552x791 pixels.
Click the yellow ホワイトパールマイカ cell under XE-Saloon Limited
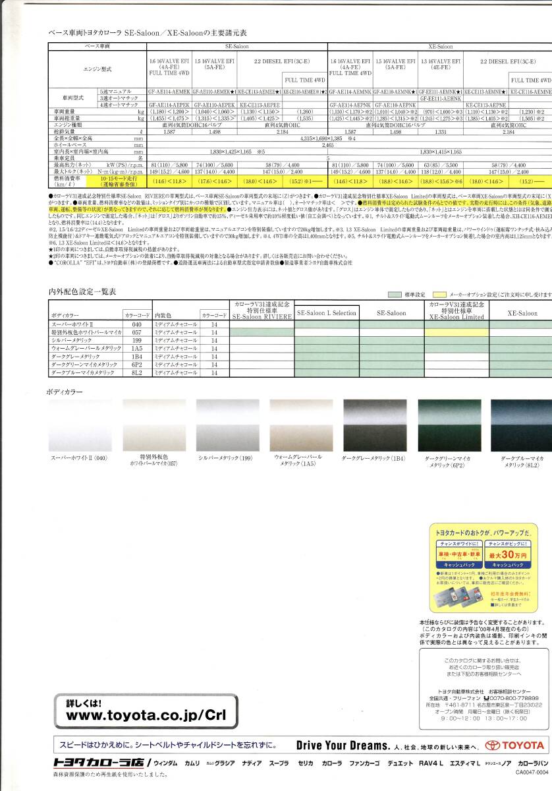point(456,333)
